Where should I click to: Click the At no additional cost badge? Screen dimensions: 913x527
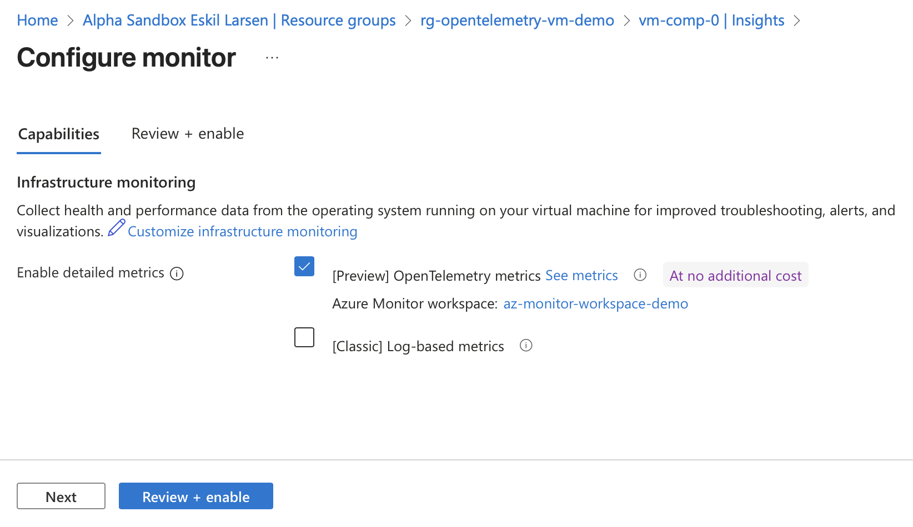(x=735, y=275)
